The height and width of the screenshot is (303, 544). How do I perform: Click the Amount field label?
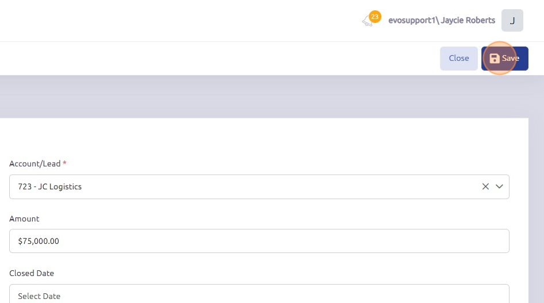(x=24, y=218)
